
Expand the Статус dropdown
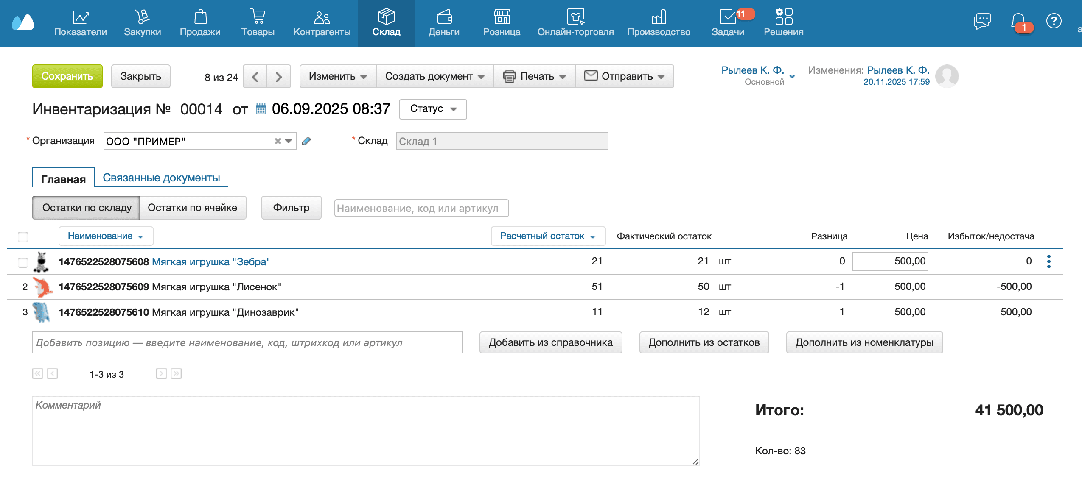coord(433,109)
